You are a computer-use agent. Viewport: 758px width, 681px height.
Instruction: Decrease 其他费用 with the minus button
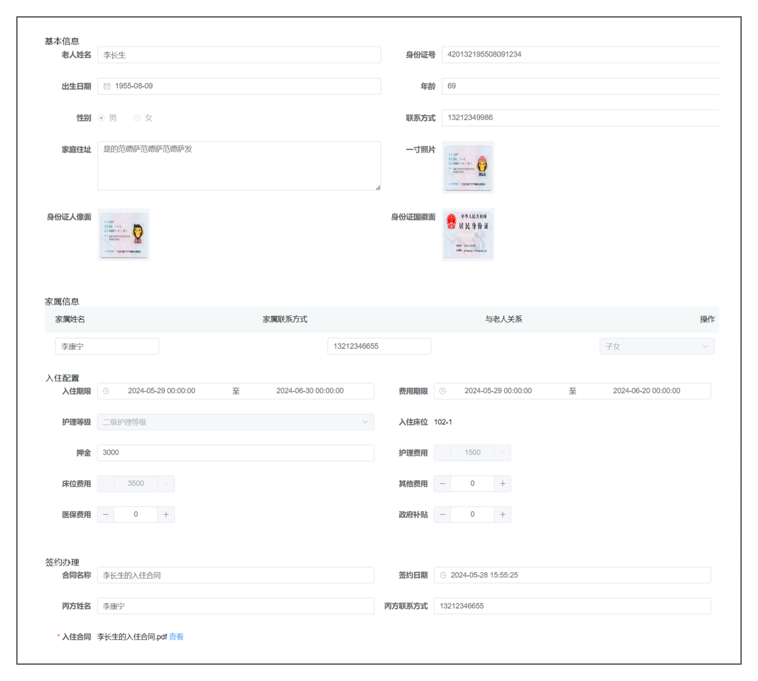[x=442, y=484]
